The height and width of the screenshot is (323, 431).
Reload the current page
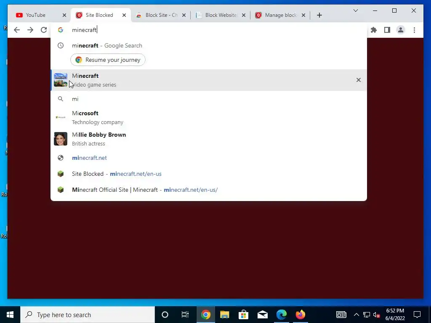click(44, 30)
